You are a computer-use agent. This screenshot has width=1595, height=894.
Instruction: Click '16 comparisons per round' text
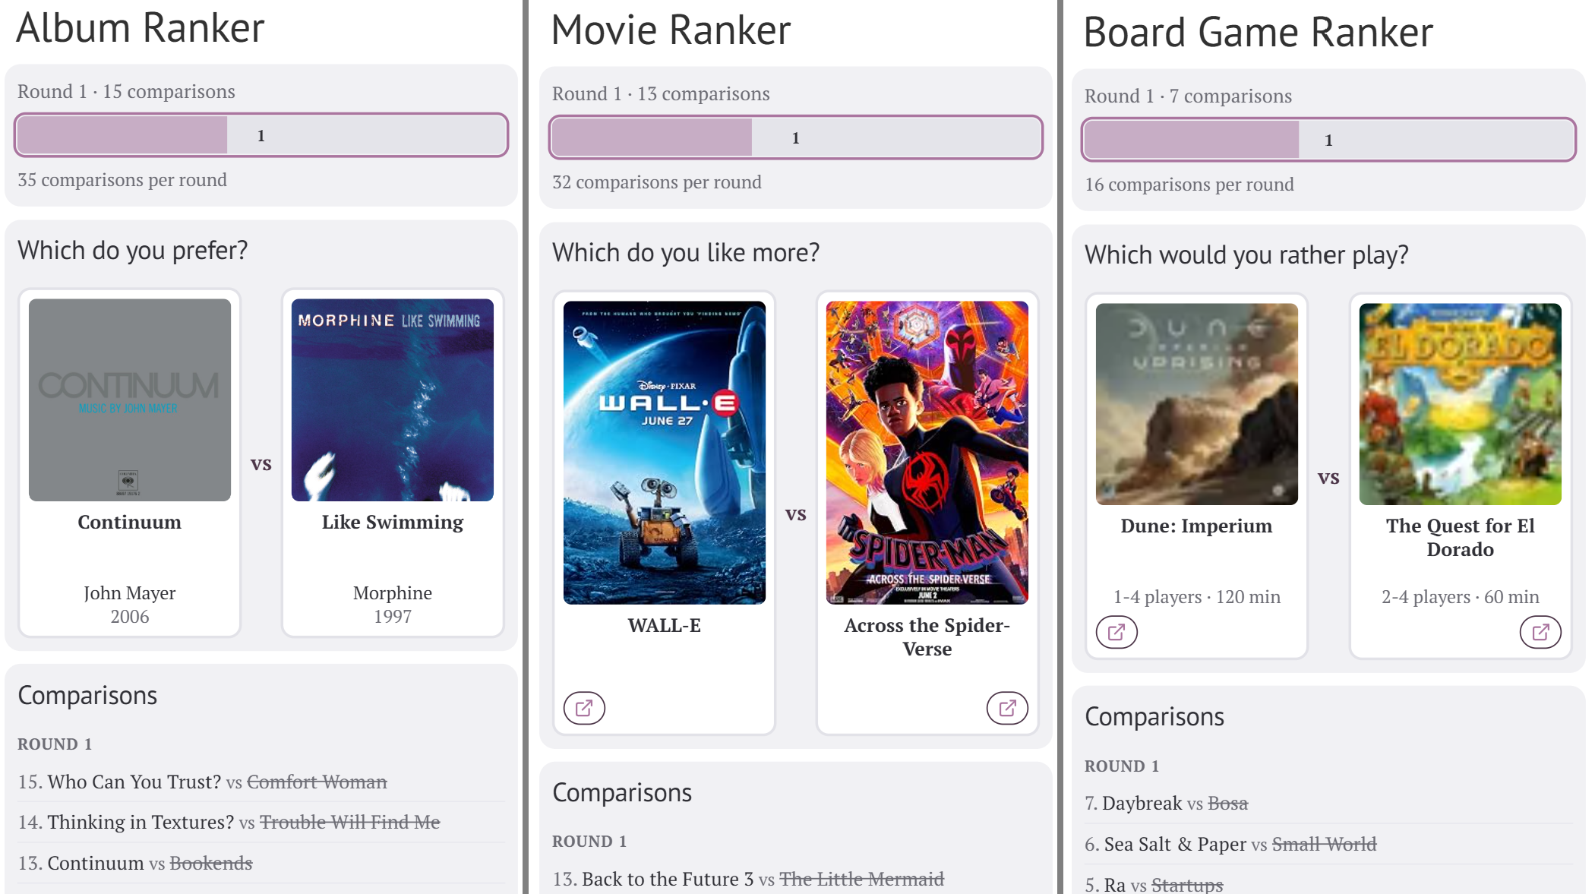click(x=1189, y=185)
